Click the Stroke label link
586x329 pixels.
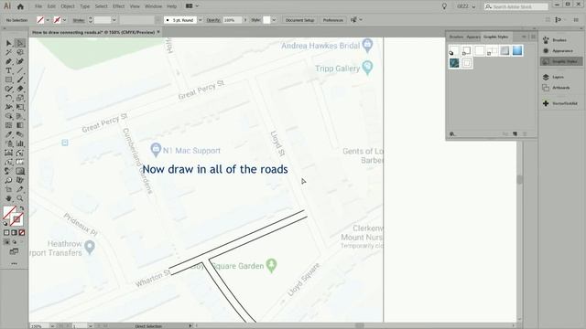coord(79,20)
